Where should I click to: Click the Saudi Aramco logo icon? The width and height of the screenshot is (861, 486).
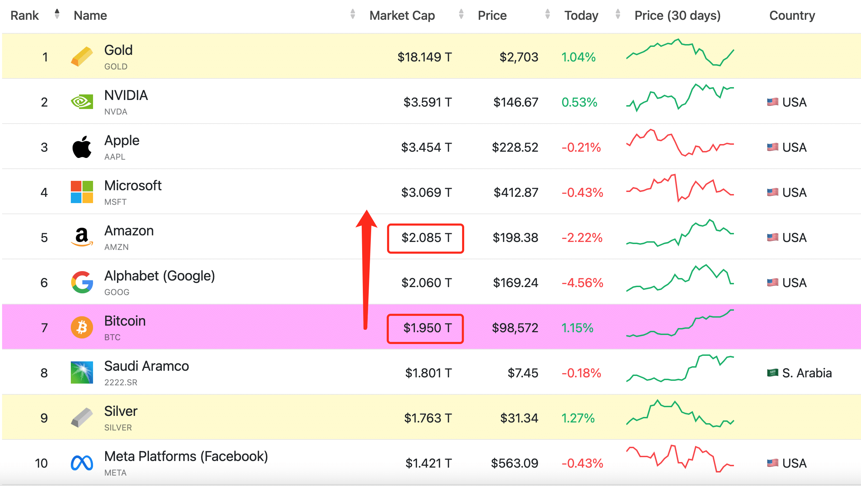point(82,372)
